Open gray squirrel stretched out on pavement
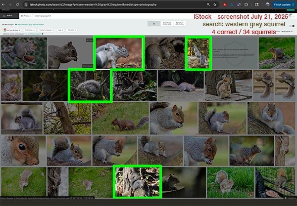 point(181,85)
